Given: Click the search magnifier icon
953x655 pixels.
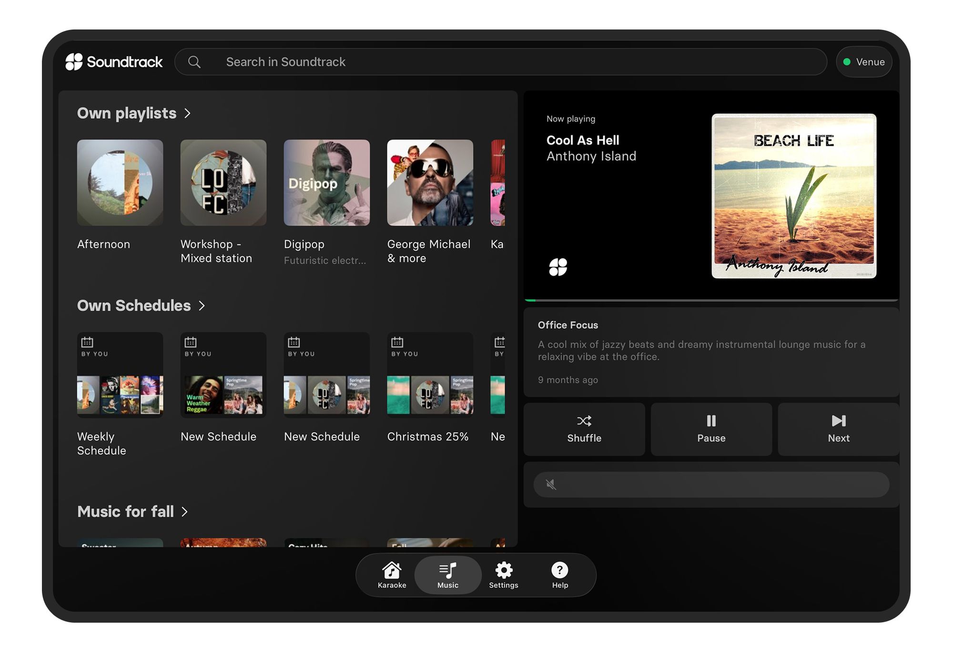Looking at the screenshot, I should [194, 62].
